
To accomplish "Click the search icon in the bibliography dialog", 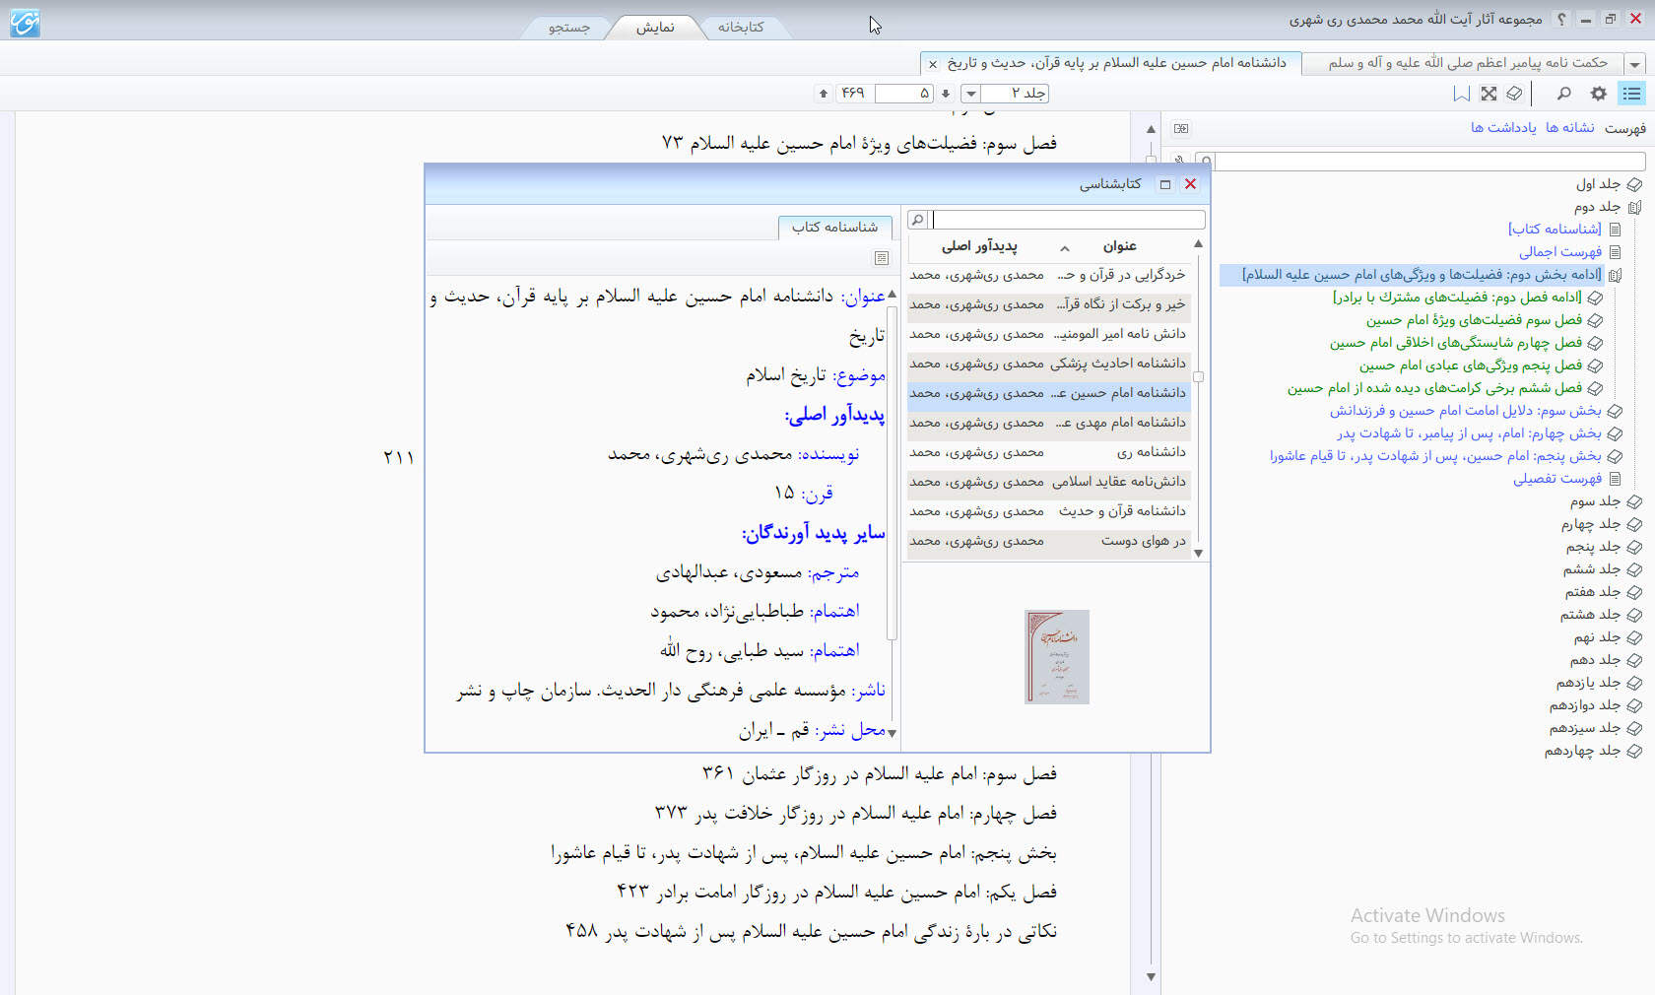I will tap(917, 220).
